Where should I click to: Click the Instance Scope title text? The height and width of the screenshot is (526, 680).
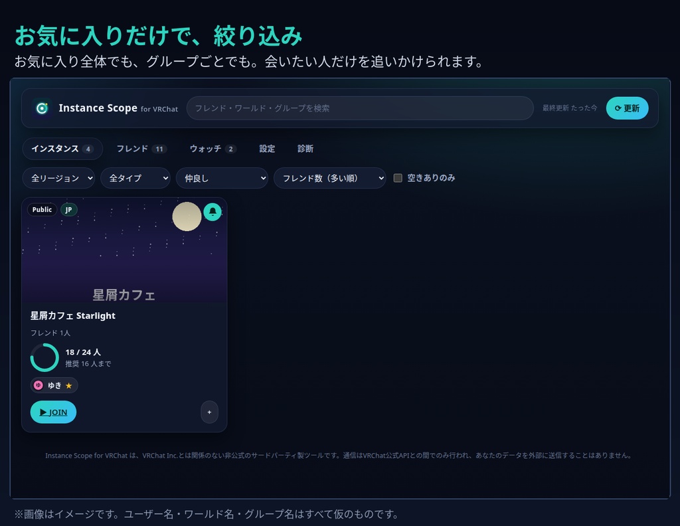pos(98,108)
